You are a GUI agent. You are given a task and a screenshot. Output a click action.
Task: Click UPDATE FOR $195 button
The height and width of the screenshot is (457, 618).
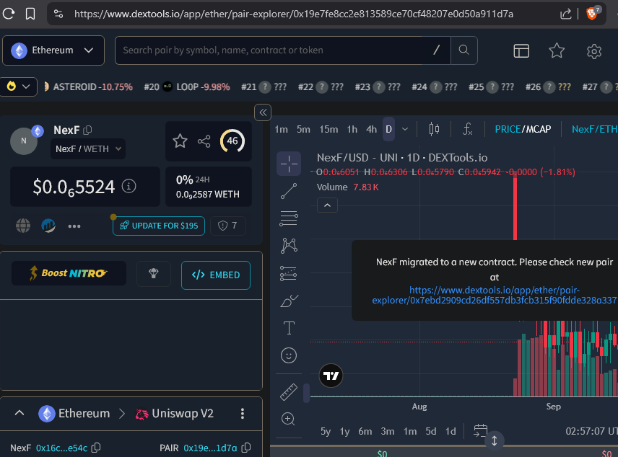[x=158, y=226]
